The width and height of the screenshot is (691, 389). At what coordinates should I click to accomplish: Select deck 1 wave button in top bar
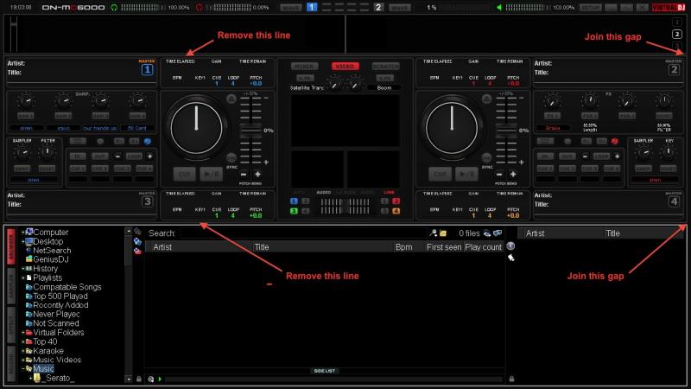pyautogui.click(x=291, y=8)
